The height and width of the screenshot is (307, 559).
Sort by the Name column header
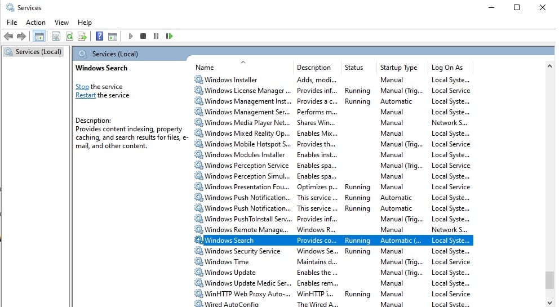click(x=243, y=68)
